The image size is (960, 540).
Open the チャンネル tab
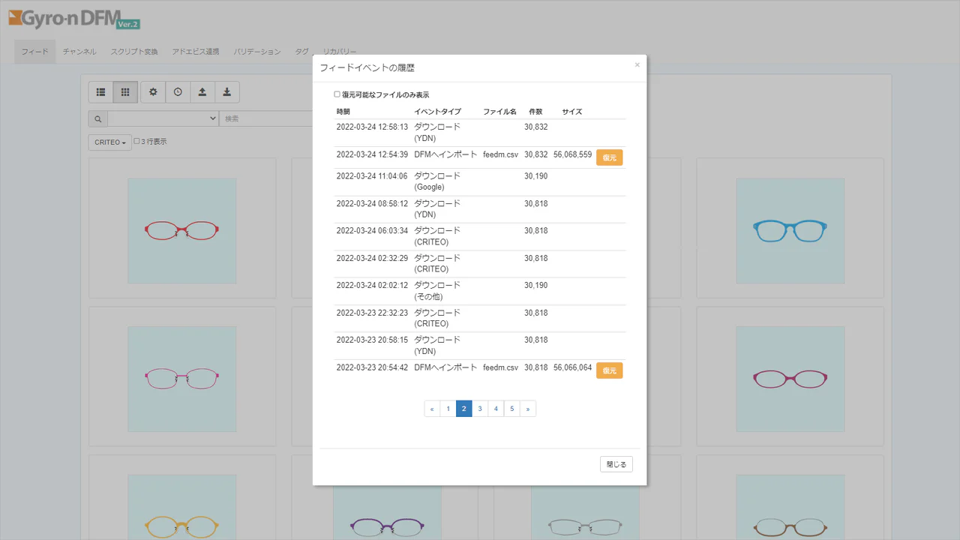79,52
